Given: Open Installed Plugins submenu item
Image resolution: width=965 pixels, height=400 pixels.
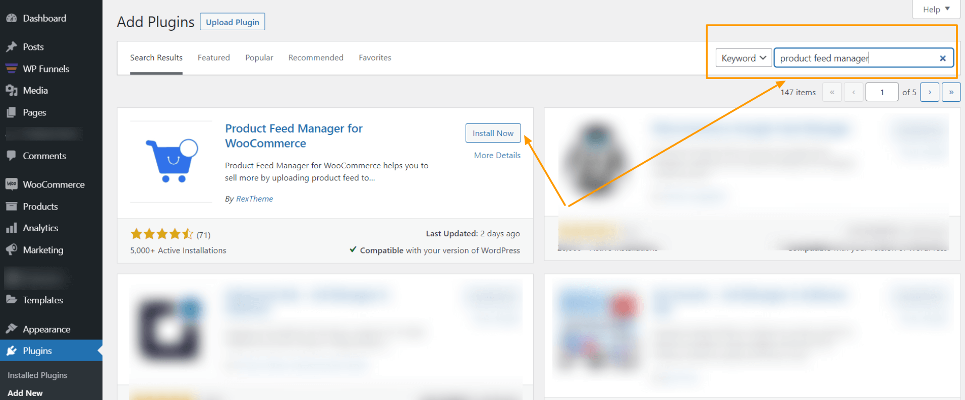Looking at the screenshot, I should click(37, 375).
